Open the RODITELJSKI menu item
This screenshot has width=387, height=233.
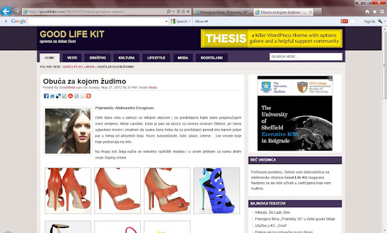point(212,58)
